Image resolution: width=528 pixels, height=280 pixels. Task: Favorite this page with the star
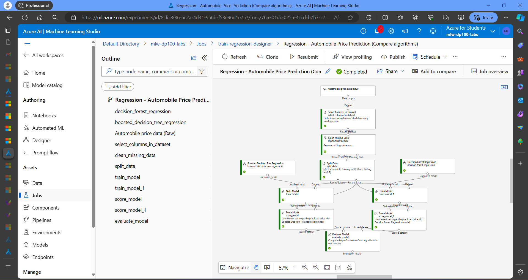click(x=350, y=18)
